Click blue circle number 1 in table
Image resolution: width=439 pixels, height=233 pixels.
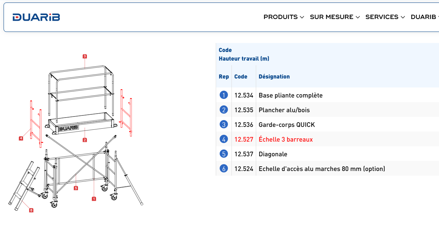[x=224, y=95]
